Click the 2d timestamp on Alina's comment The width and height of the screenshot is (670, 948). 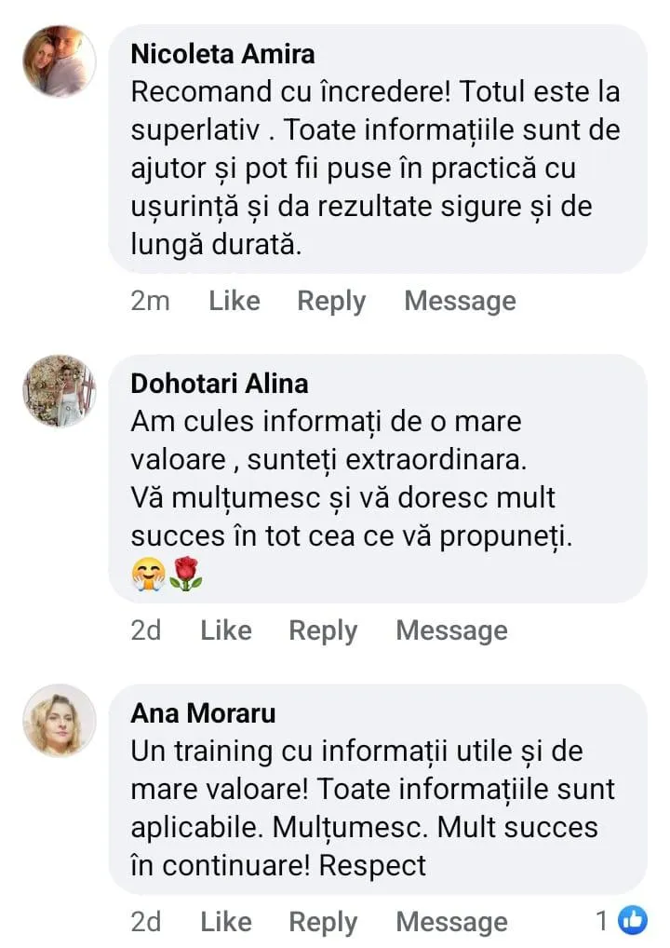(145, 630)
